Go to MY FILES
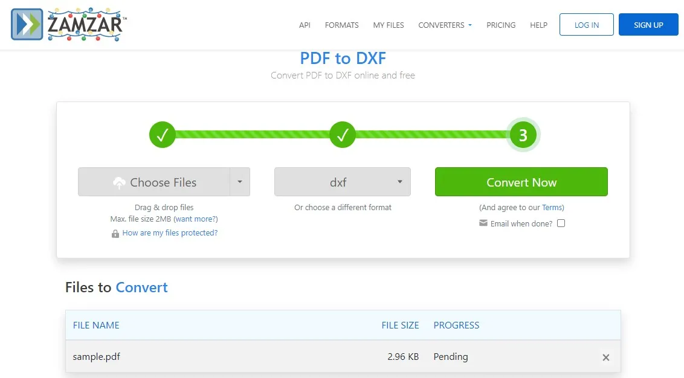 tap(389, 25)
